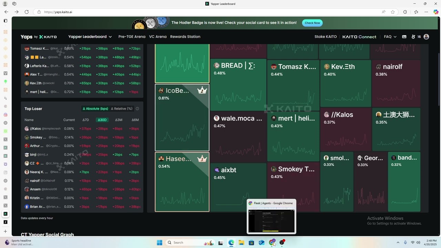441x248 pixels.
Task: Go forward in the browser
Action: pyautogui.click(x=16, y=12)
